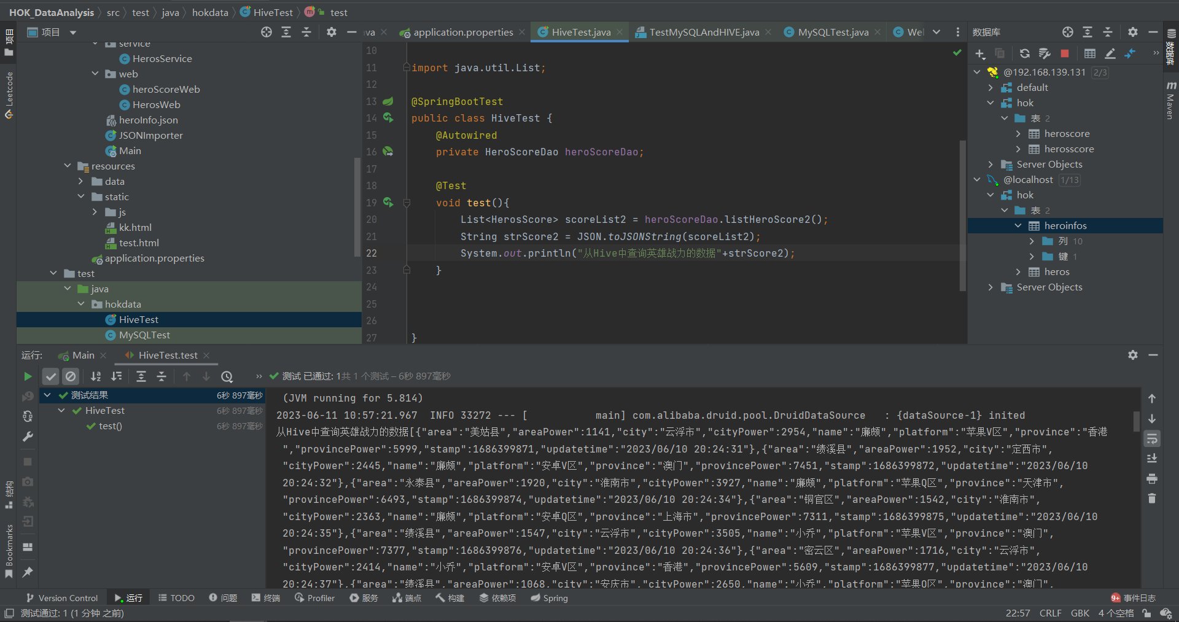Click the add data source plus icon

coord(980,54)
